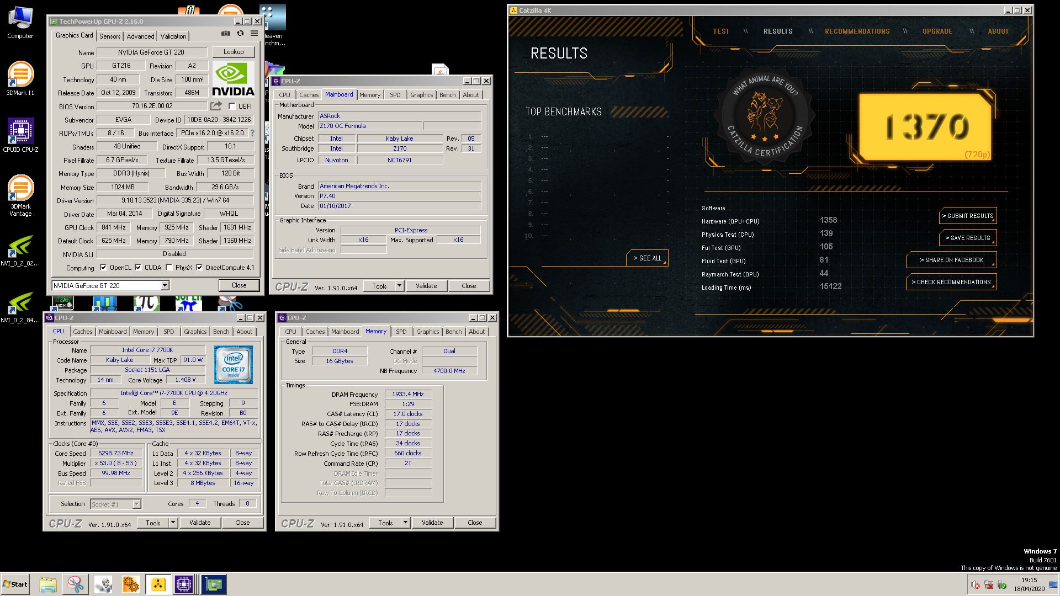Viewport: 1060px width, 596px height.
Task: Expand Tools dropdown arrow in Mainboard CPU-Z window
Action: (x=400, y=286)
